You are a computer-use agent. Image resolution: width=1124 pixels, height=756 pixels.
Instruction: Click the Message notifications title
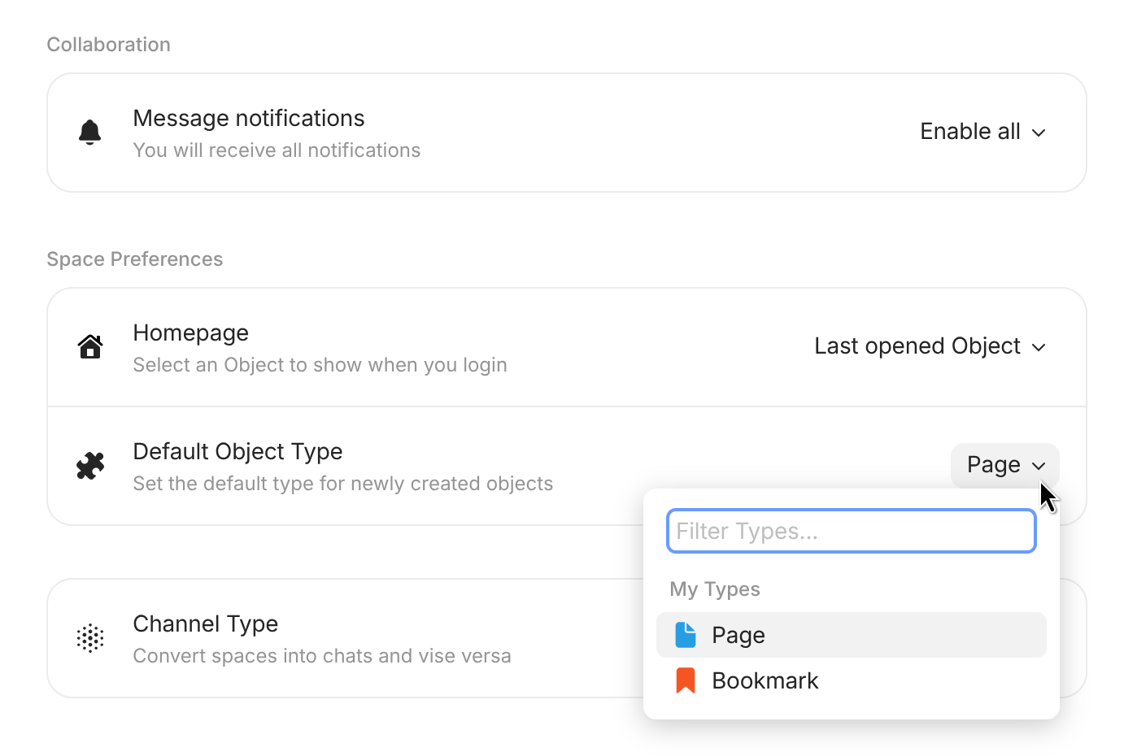[x=249, y=118]
